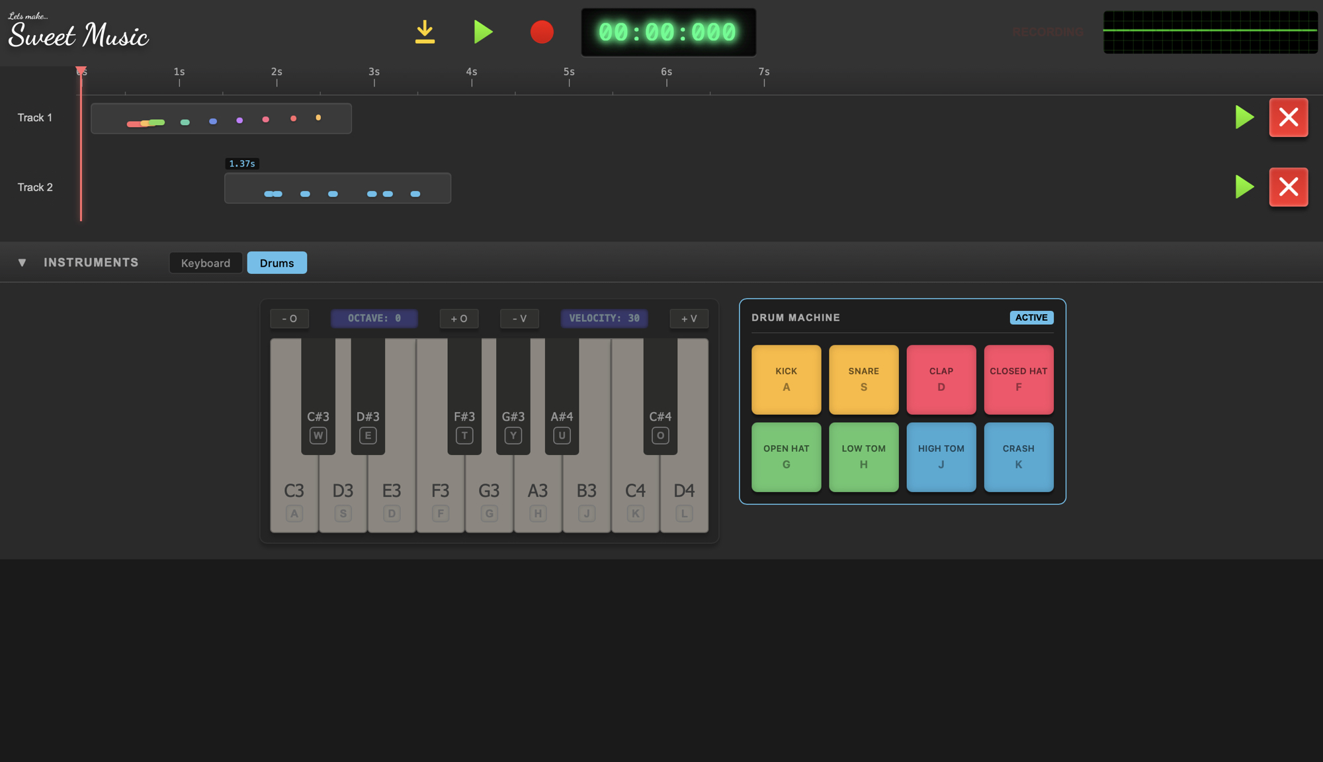Select the Drums tab
Viewport: 1323px width, 762px height.
pos(277,263)
